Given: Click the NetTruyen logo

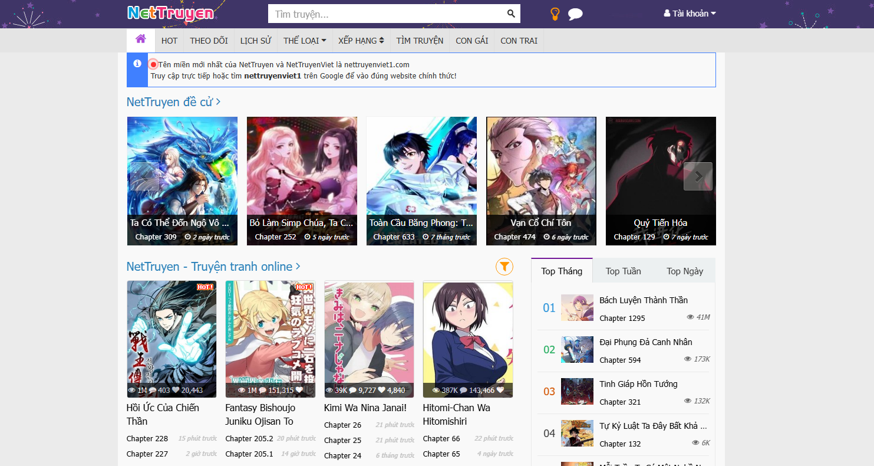Looking at the screenshot, I should click(x=170, y=13).
